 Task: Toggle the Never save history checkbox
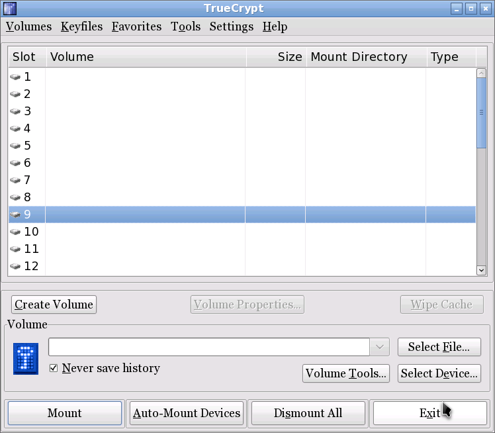[54, 368]
